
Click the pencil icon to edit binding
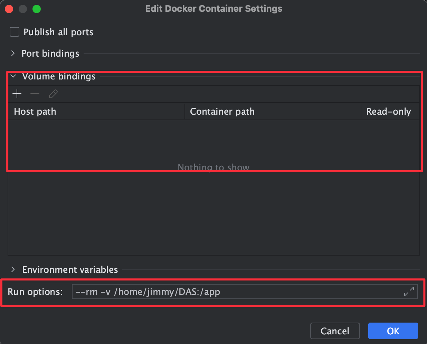tap(53, 94)
